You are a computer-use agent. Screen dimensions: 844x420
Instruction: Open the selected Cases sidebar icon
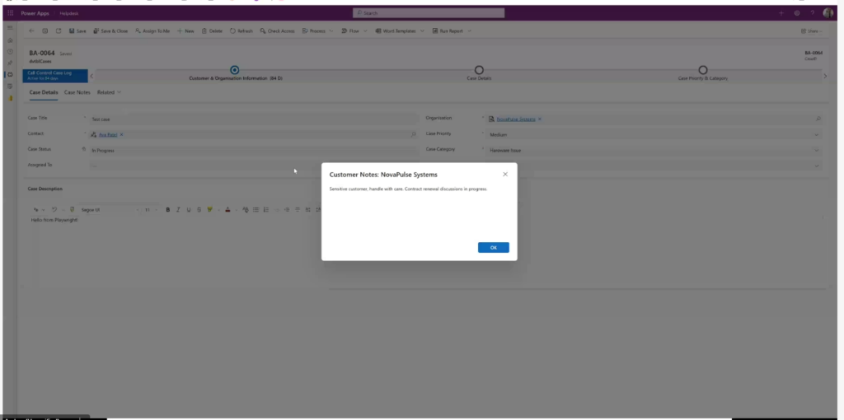tap(10, 75)
